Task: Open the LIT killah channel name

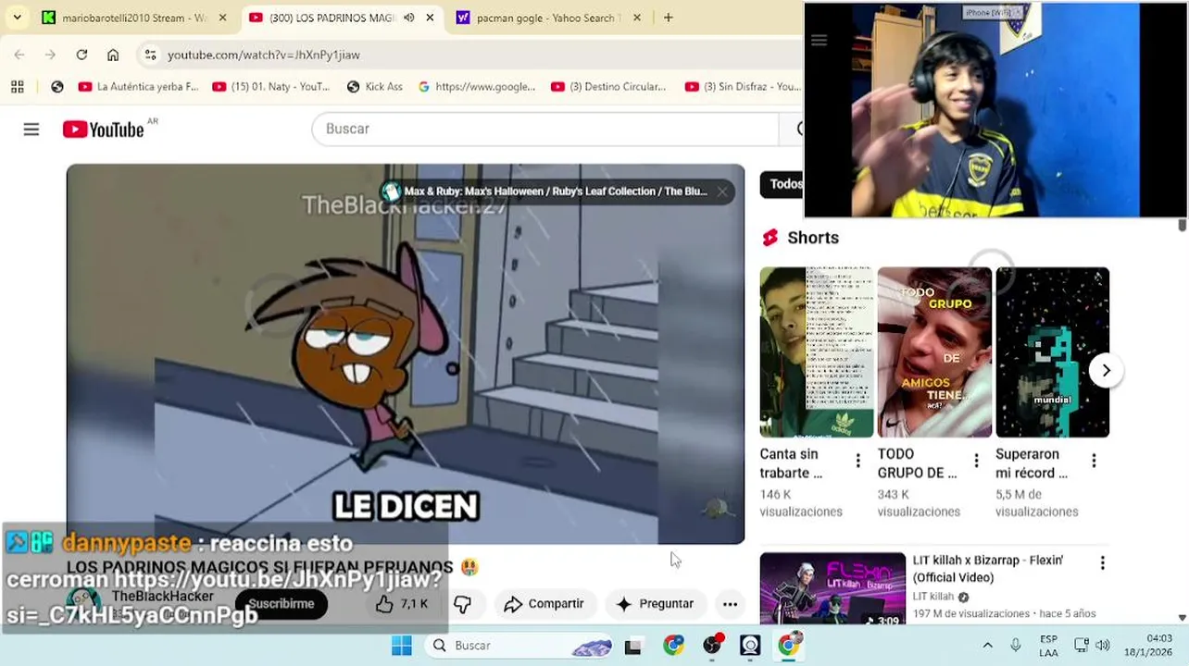Action: [933, 597]
